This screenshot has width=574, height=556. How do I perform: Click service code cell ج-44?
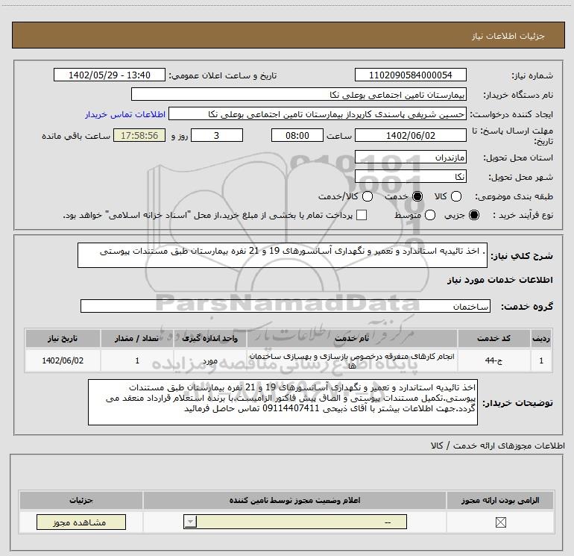click(x=493, y=360)
